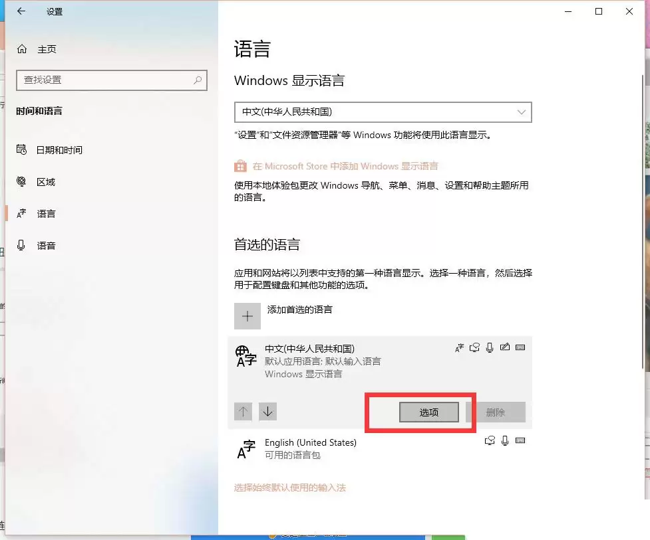
Task: Click 选择始终默认使用的输入法 link
Action: 291,488
